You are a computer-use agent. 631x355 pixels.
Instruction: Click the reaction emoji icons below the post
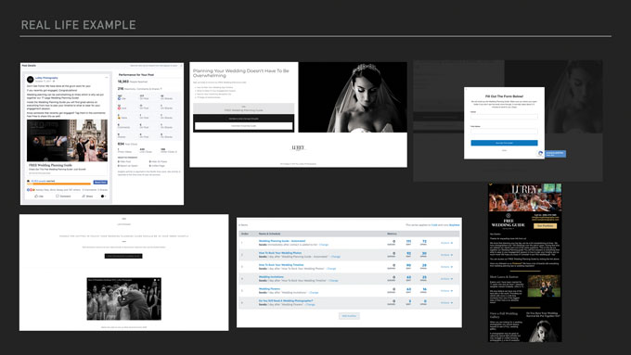point(31,190)
